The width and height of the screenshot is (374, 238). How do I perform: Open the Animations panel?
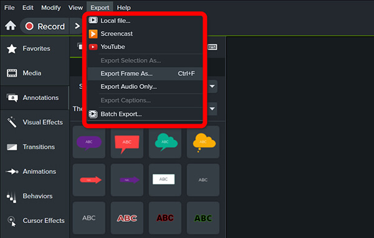click(x=35, y=172)
